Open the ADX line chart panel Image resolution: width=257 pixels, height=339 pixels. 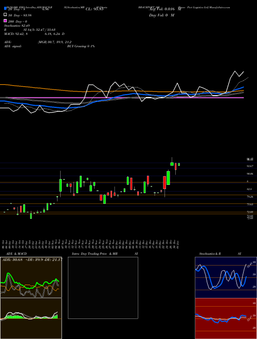click(x=31, y=277)
